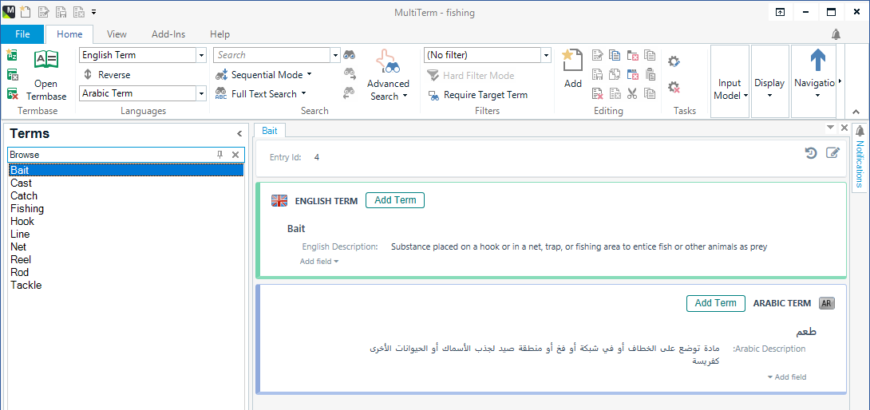Viewport: 870px width, 410px height.
Task: Open the ribbon display options in title bar
Action: click(780, 12)
